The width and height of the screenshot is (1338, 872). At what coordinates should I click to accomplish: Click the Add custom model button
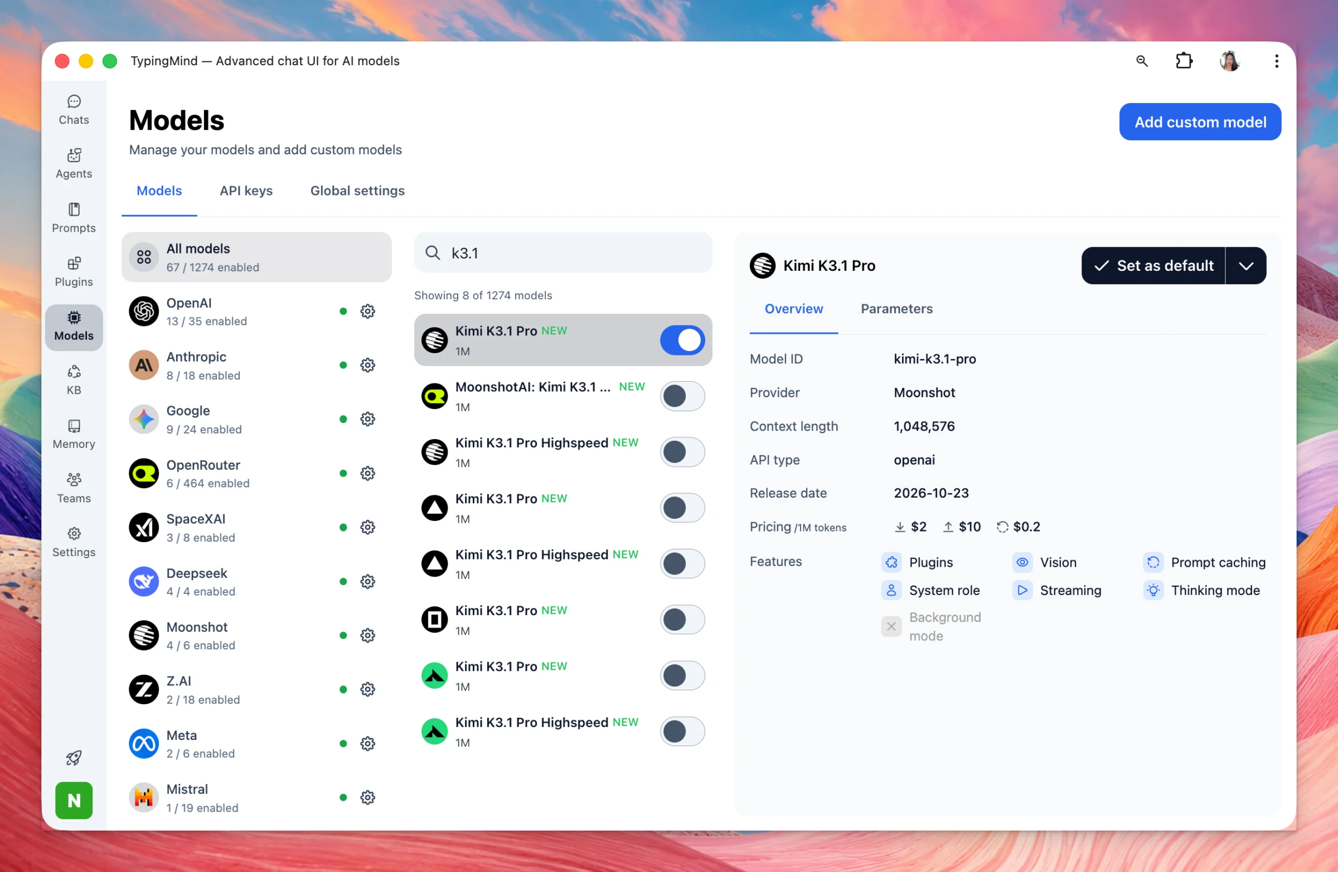click(1200, 122)
